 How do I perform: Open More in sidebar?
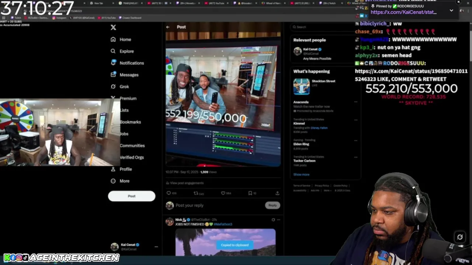(125, 181)
